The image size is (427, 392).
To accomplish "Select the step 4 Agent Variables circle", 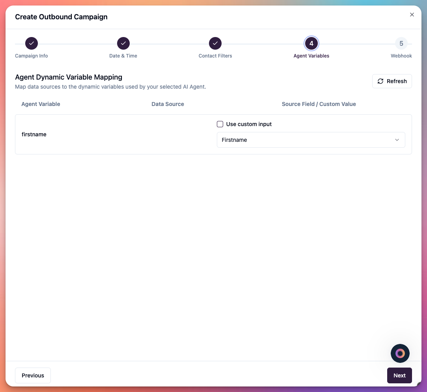I will [311, 43].
